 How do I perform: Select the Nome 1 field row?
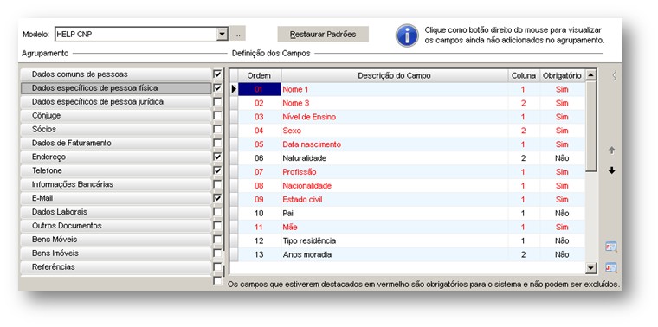407,89
